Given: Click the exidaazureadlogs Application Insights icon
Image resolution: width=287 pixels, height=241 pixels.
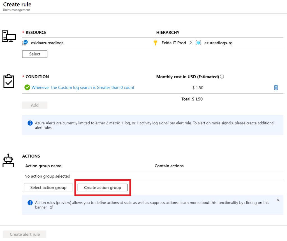Looking at the screenshot, I should pos(25,43).
